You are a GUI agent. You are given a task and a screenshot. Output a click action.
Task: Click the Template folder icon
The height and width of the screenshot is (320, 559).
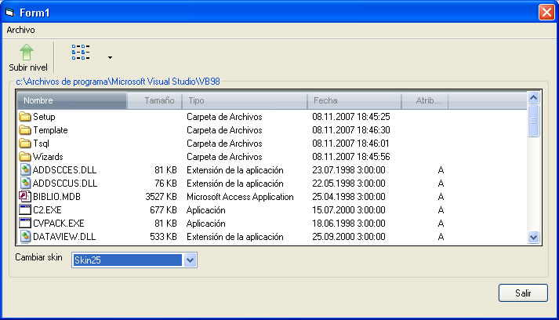[x=24, y=129]
